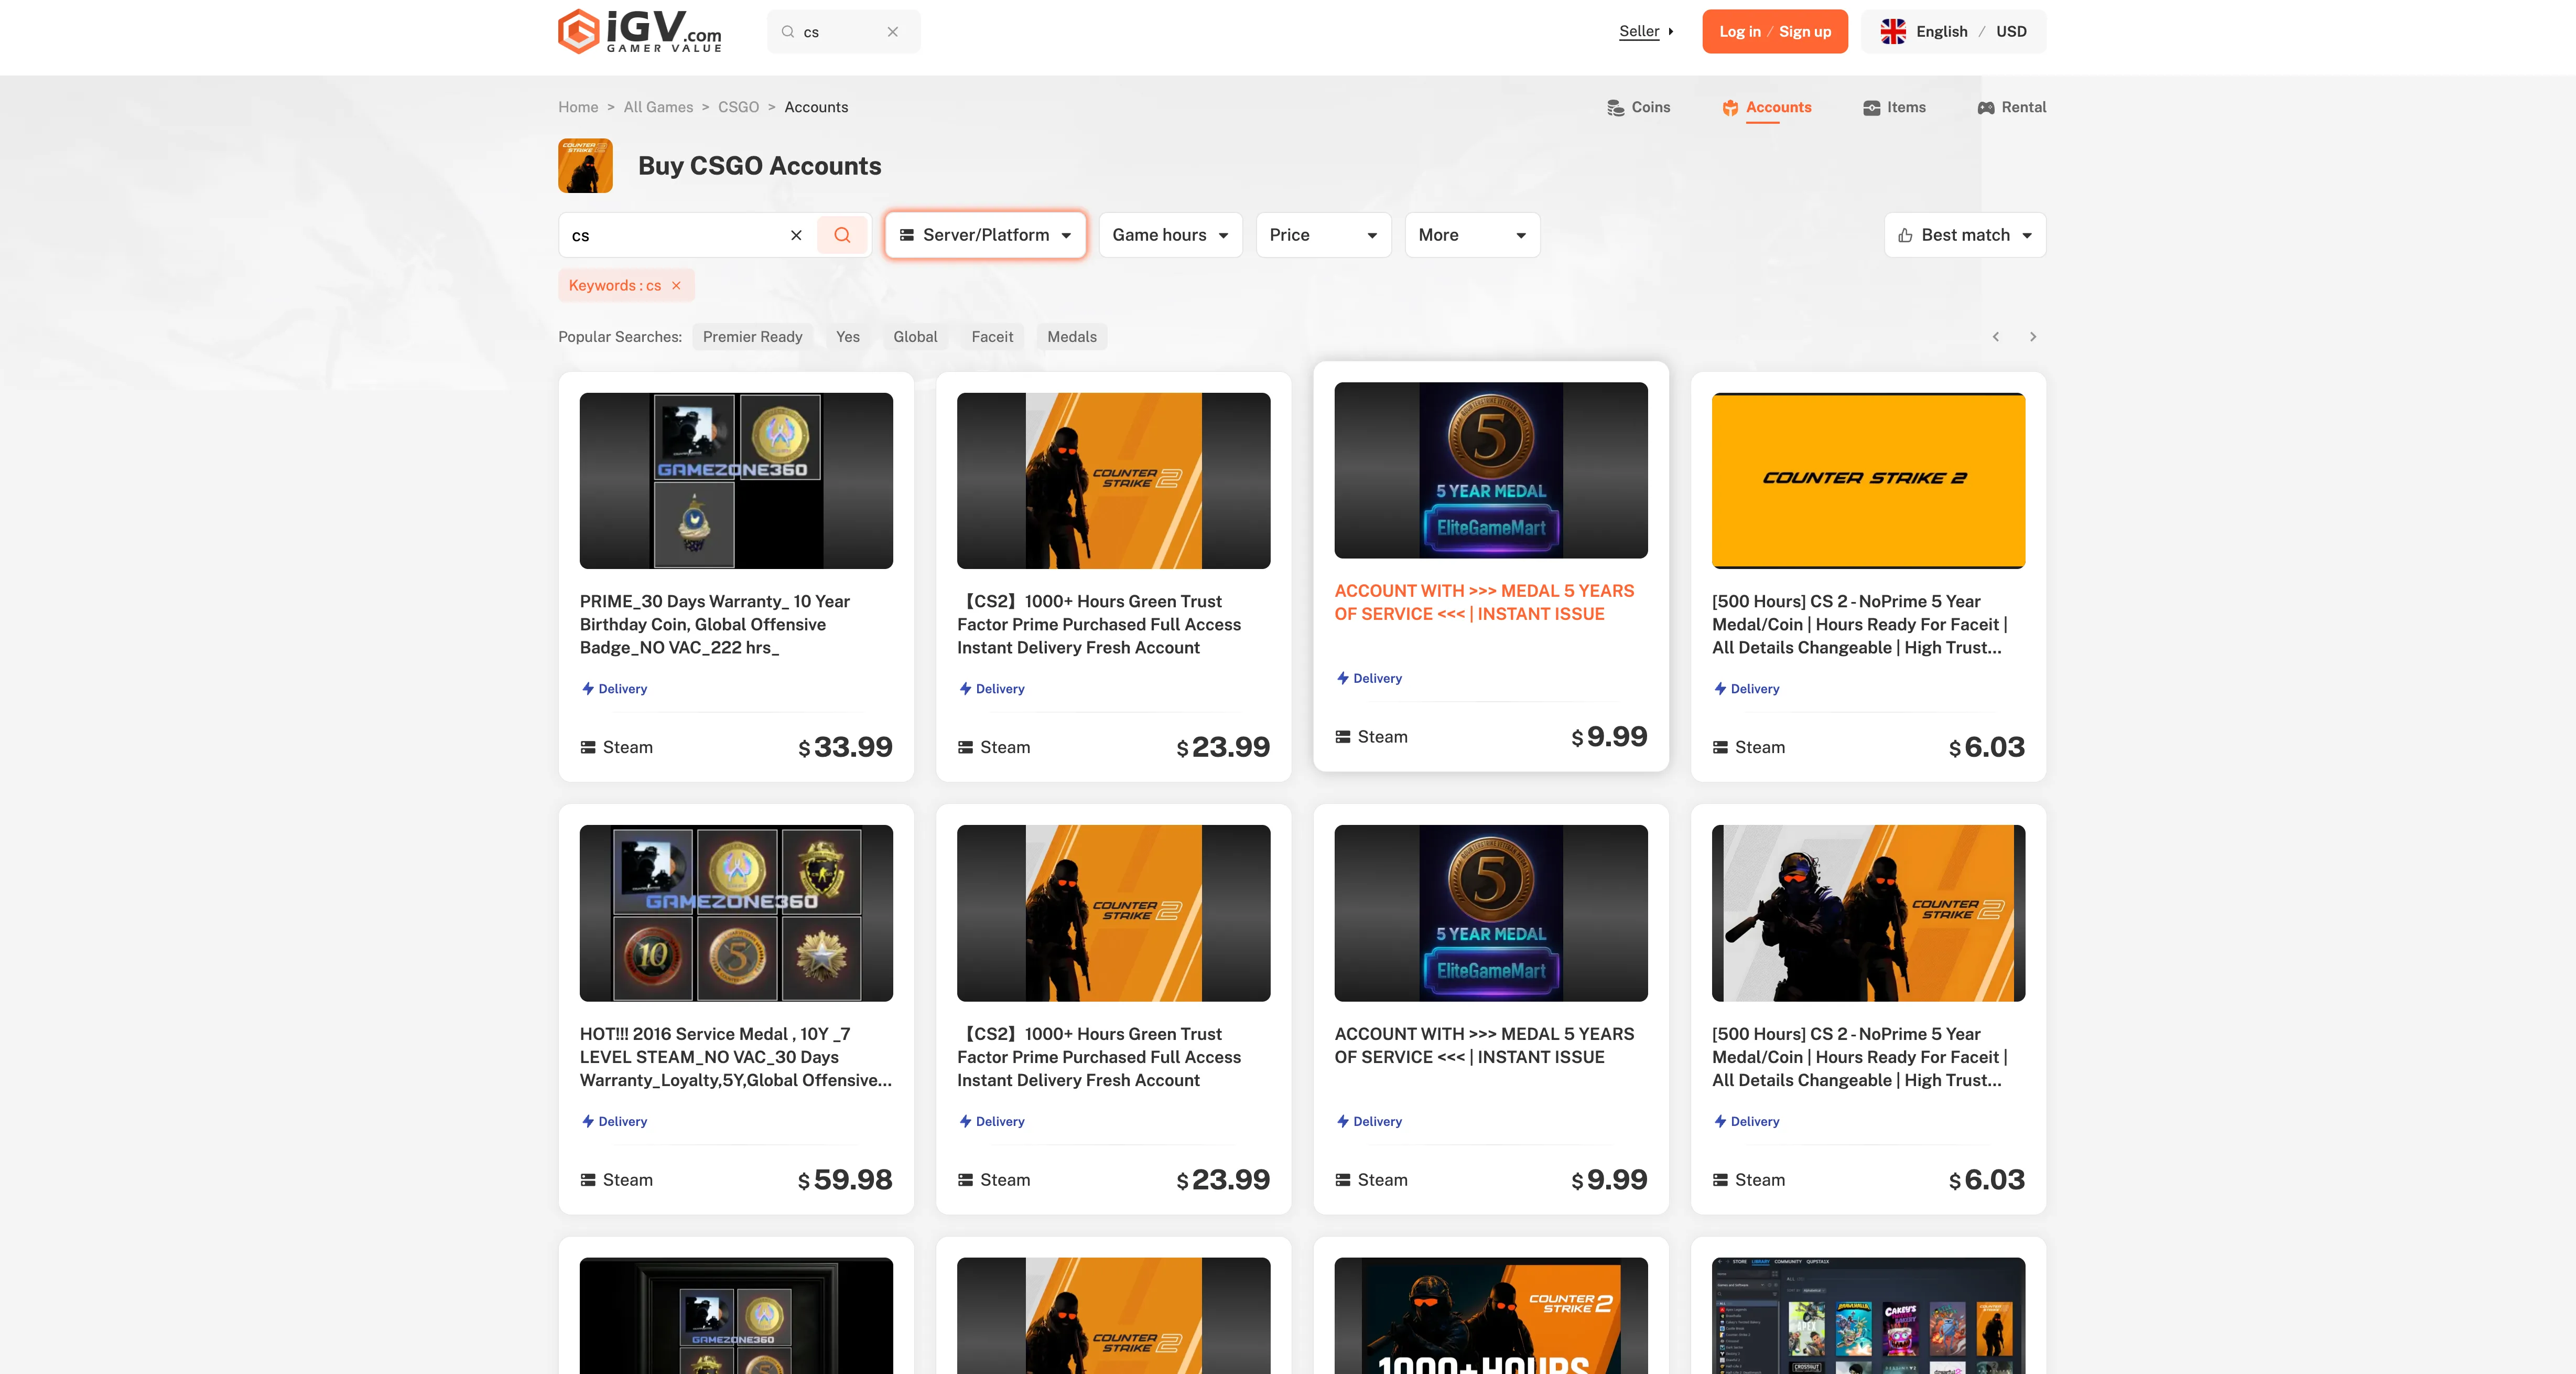Image resolution: width=2576 pixels, height=1374 pixels.
Task: Select the Accounts section icon
Action: pyautogui.click(x=1730, y=107)
